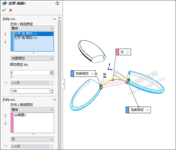The width and height of the screenshot is (176, 150).
Task: Collapse the 方向 2(2) section
Action: (55, 100)
